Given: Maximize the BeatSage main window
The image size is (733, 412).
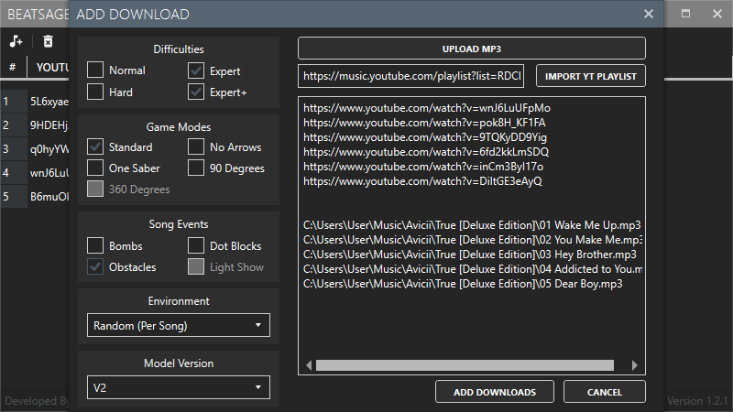Looking at the screenshot, I should point(685,14).
